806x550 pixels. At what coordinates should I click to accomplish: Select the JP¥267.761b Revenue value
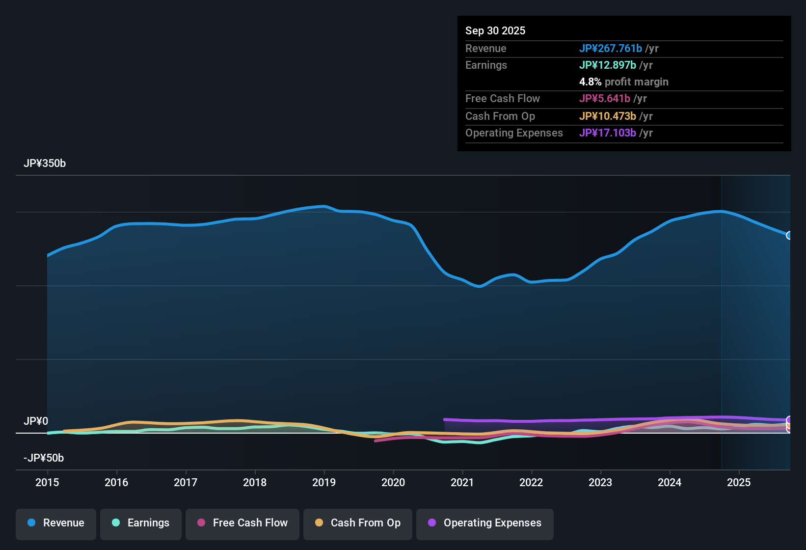pyautogui.click(x=611, y=49)
